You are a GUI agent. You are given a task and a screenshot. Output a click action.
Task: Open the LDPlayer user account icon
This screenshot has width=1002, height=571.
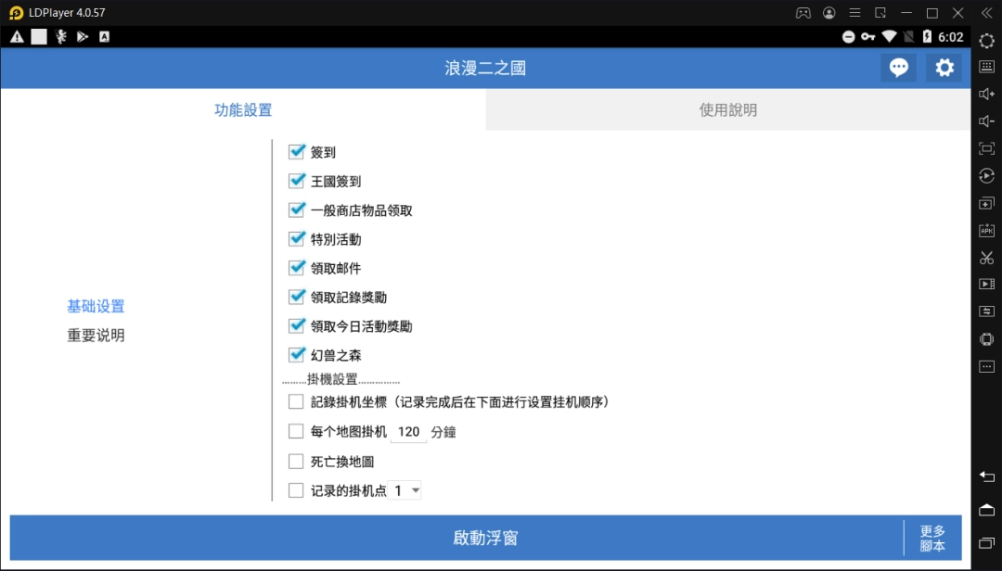click(829, 13)
